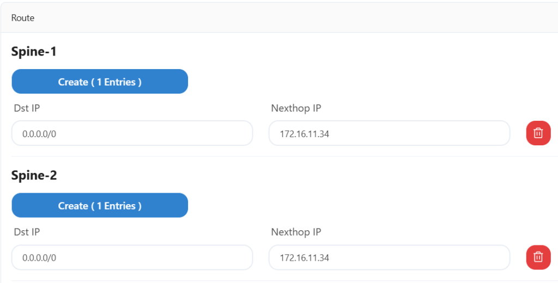Click Create button under Spine-2
This screenshot has height=283, width=558.
point(100,206)
